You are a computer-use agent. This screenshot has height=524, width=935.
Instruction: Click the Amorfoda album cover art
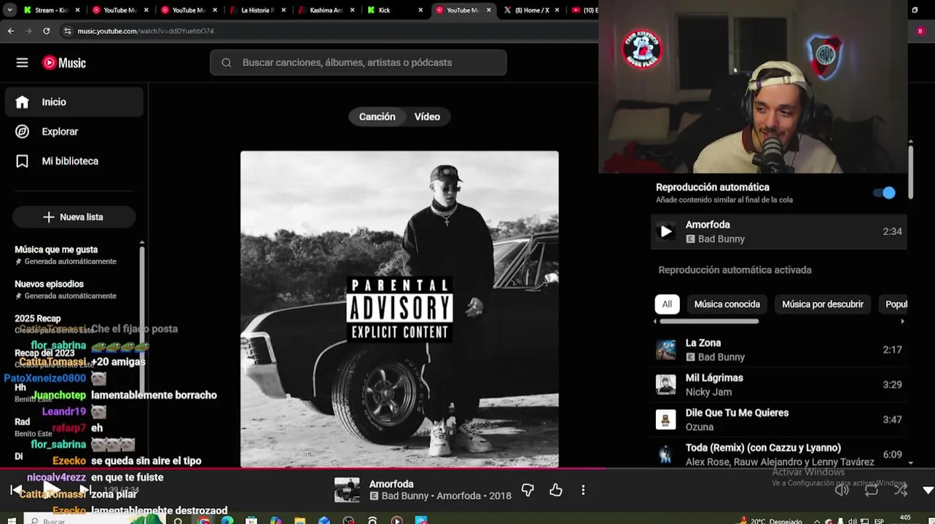pyautogui.click(x=399, y=309)
